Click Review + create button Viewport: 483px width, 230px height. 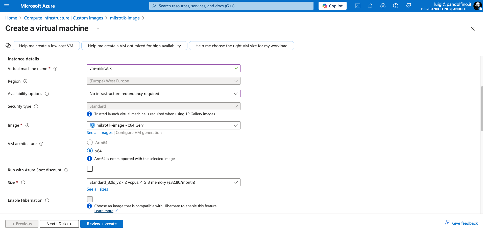pos(102,224)
